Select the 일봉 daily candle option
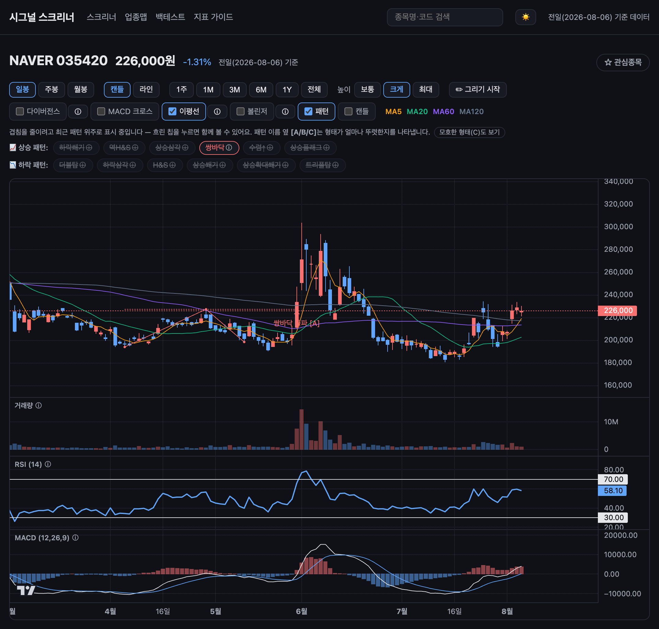Image resolution: width=659 pixels, height=629 pixels. point(22,90)
